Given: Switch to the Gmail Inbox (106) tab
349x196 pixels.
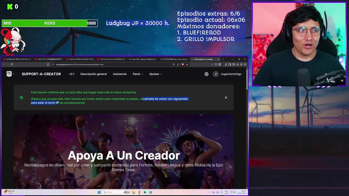Looking at the screenshot, I should (x=142, y=59).
